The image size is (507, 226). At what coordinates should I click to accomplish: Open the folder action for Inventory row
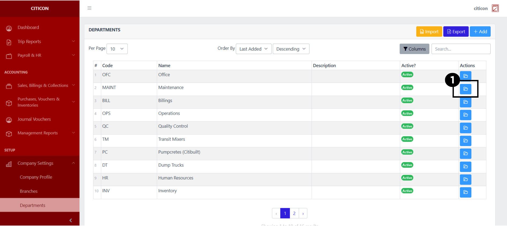pos(465,192)
